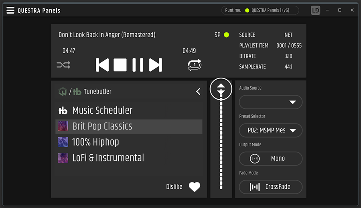Switch the CrossFade fade mode button
Viewport: 361px width, 208px height.
coord(271,187)
